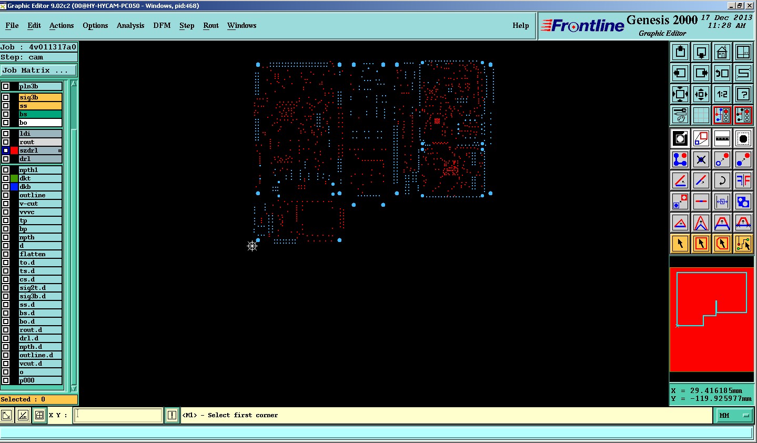Click the layer list scroll-up arrow

coord(74,84)
